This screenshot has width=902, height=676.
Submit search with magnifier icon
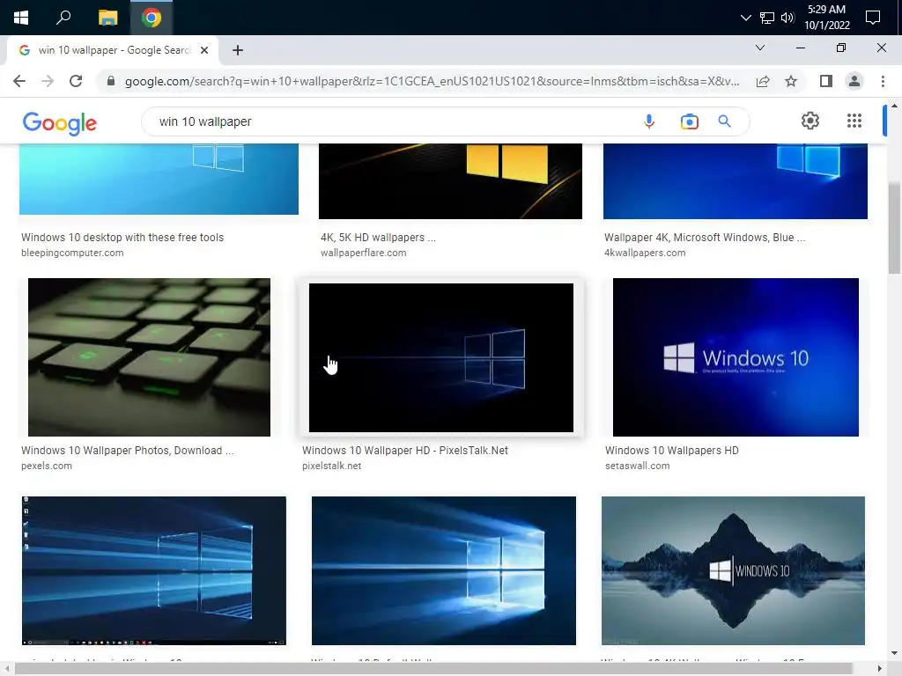724,121
